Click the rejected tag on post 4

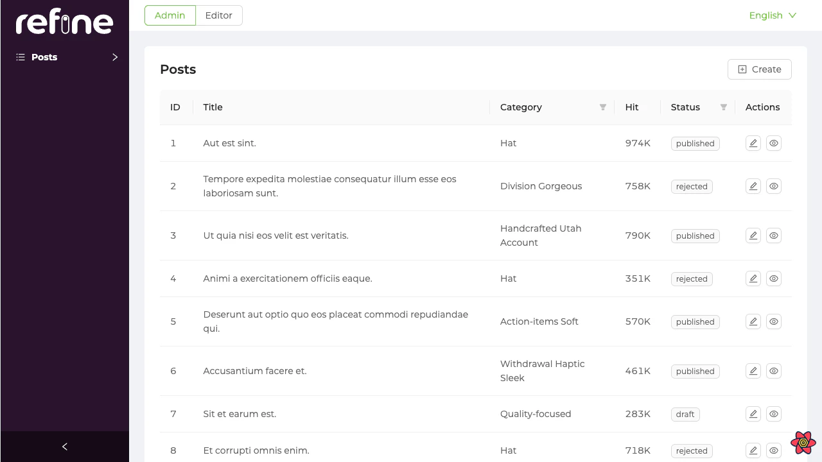tap(691, 279)
